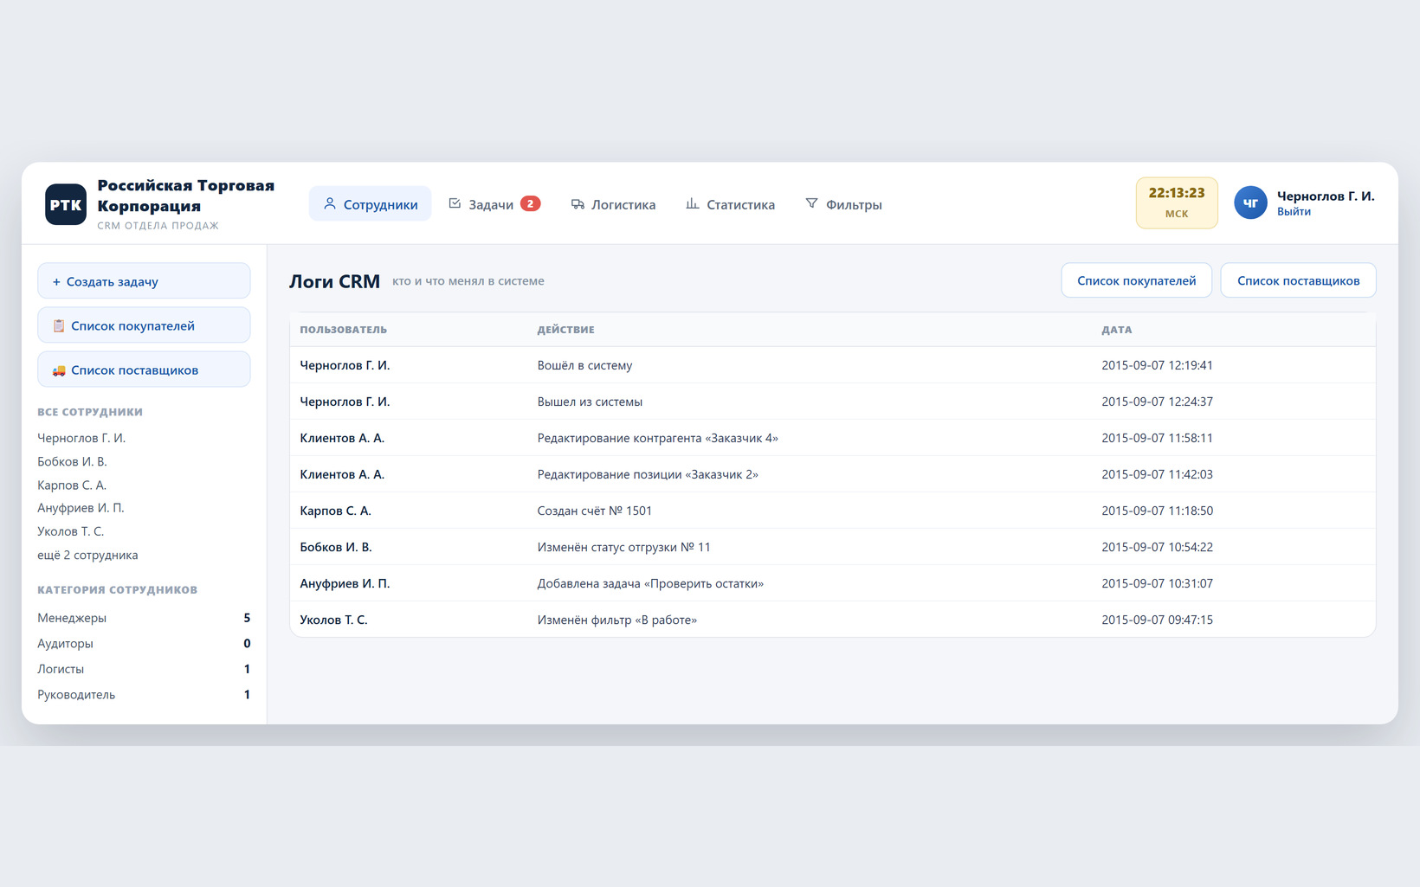Click the red badge showing 2 tasks
The image size is (1420, 887).
530,203
